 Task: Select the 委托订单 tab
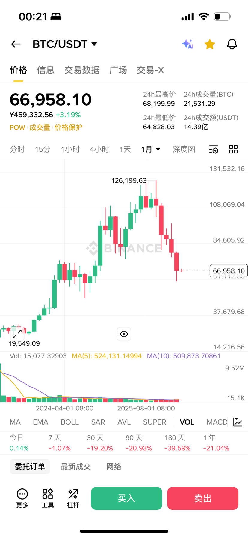(x=30, y=467)
